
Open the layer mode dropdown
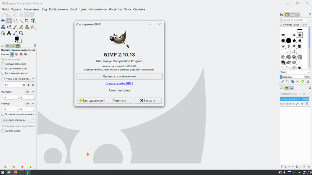pos(291,94)
